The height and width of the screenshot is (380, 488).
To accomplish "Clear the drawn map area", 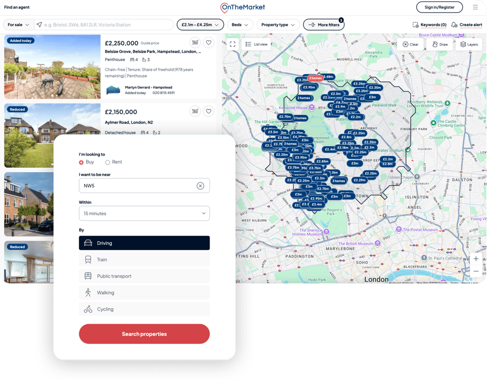I will 410,44.
